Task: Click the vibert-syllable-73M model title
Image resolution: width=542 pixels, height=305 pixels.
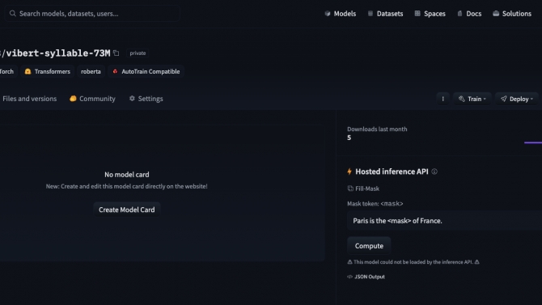Action: coord(58,53)
